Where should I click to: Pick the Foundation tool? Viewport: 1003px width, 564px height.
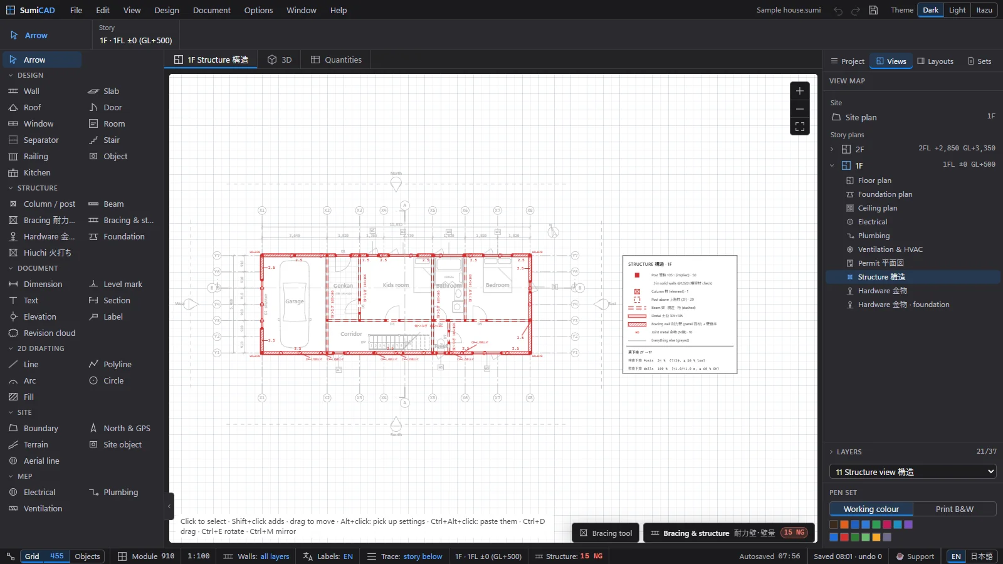[x=122, y=236]
